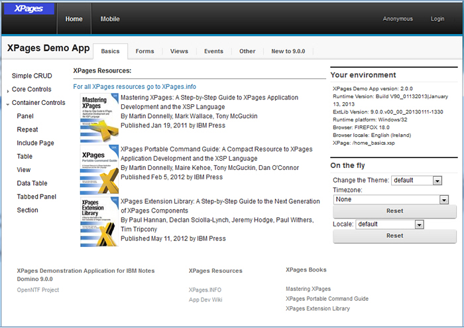Open the View sidebar entry
This screenshot has width=464, height=328.
pyautogui.click(x=24, y=170)
